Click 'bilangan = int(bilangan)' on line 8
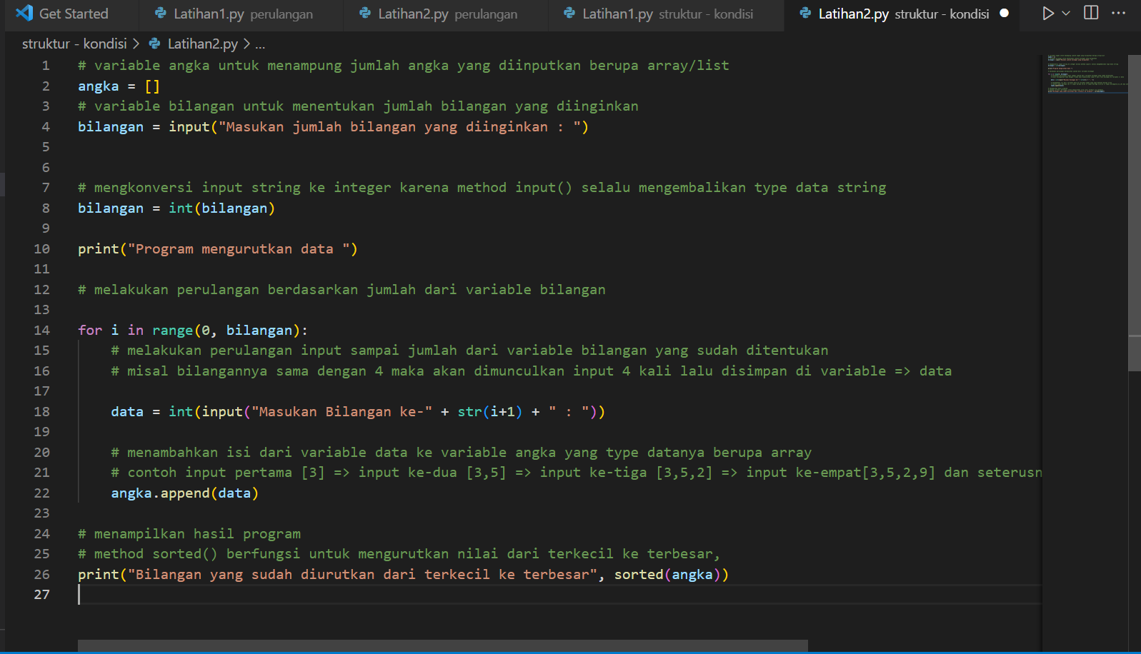Viewport: 1141px width, 654px height. (176, 208)
